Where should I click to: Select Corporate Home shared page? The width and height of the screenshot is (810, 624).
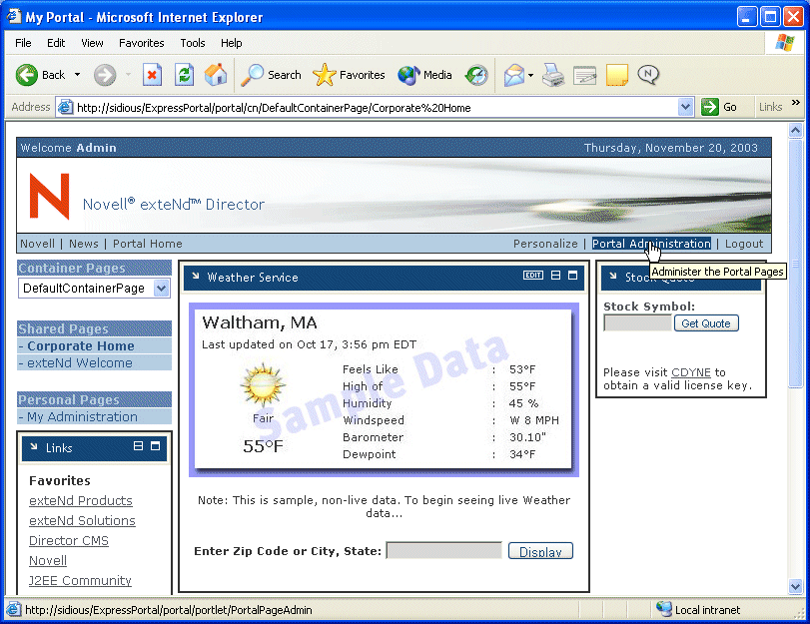pos(81,345)
